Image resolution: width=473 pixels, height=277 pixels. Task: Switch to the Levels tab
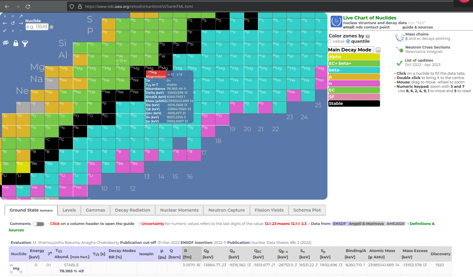point(69,210)
